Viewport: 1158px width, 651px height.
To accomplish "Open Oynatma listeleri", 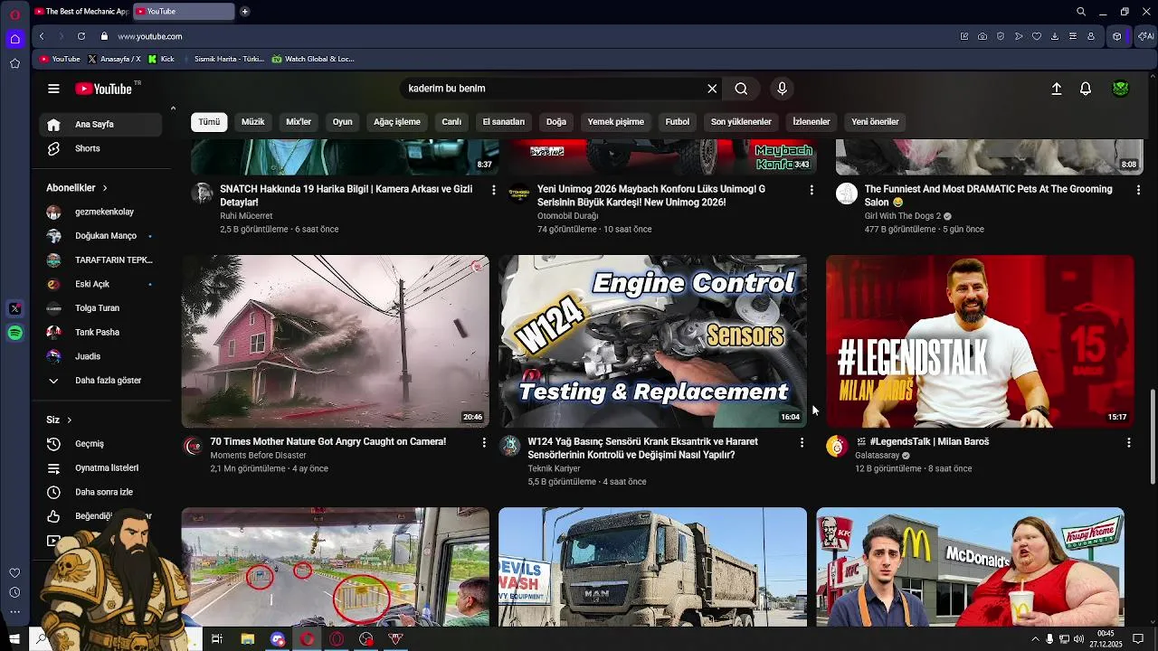I will [x=101, y=468].
